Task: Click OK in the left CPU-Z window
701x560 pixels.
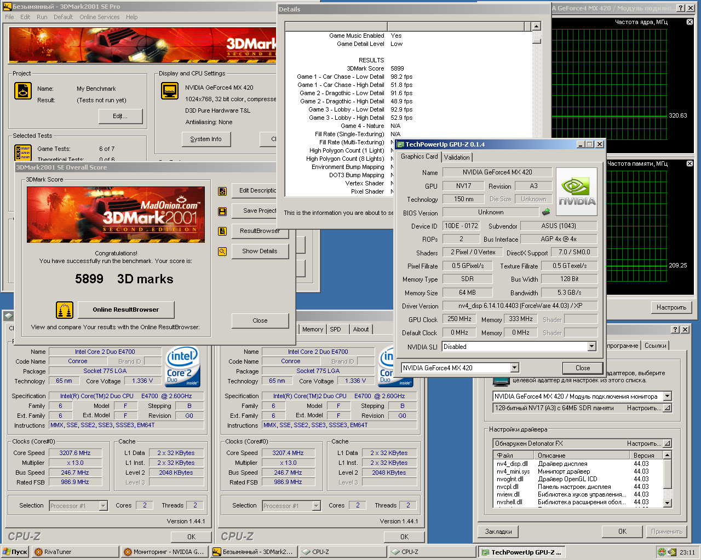Action: point(191,537)
